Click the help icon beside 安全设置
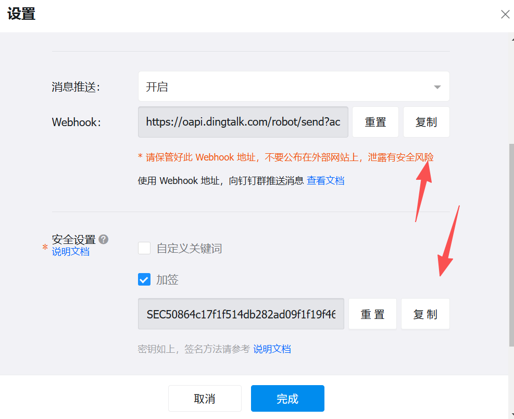Viewport: 514px width, 419px height. pos(104,239)
